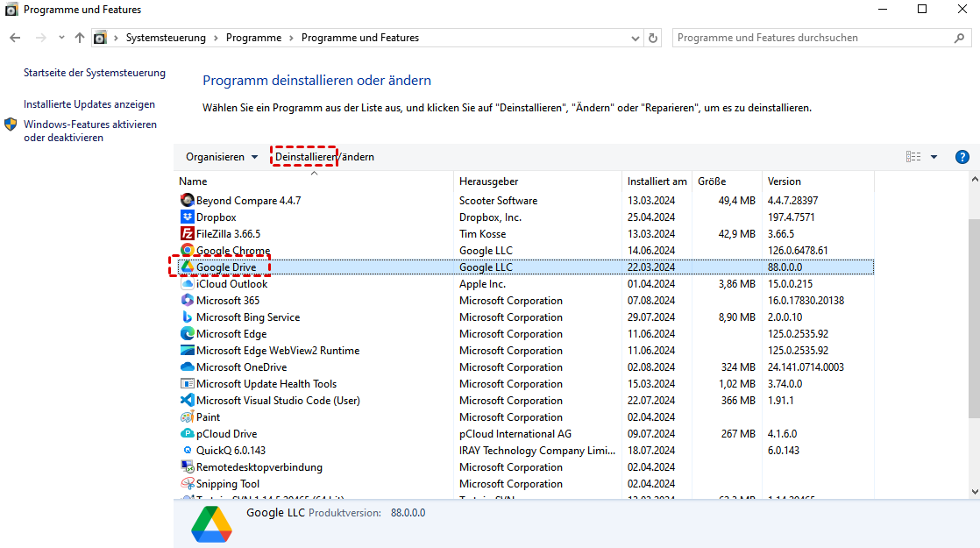Viewport: 980px width, 548px height.
Task: Open Windows-Features aktivieren oder deaktivieren
Action: (x=89, y=131)
